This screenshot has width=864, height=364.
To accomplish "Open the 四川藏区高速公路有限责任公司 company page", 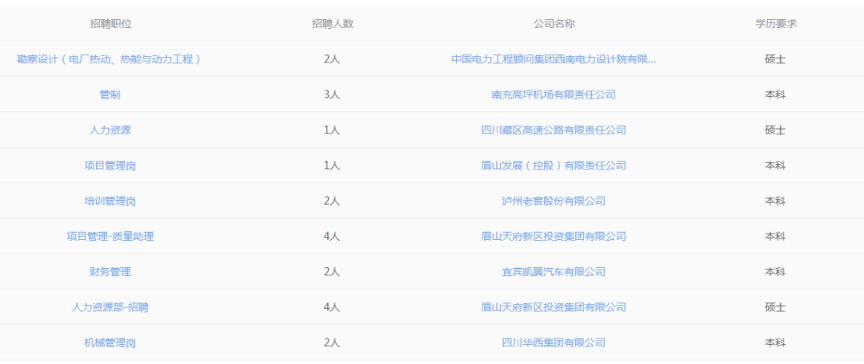I will pos(554,130).
